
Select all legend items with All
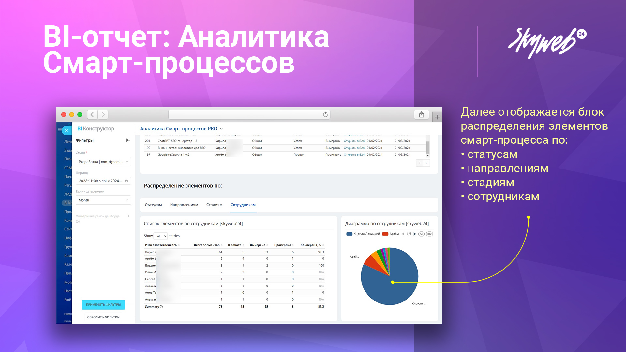coord(422,234)
